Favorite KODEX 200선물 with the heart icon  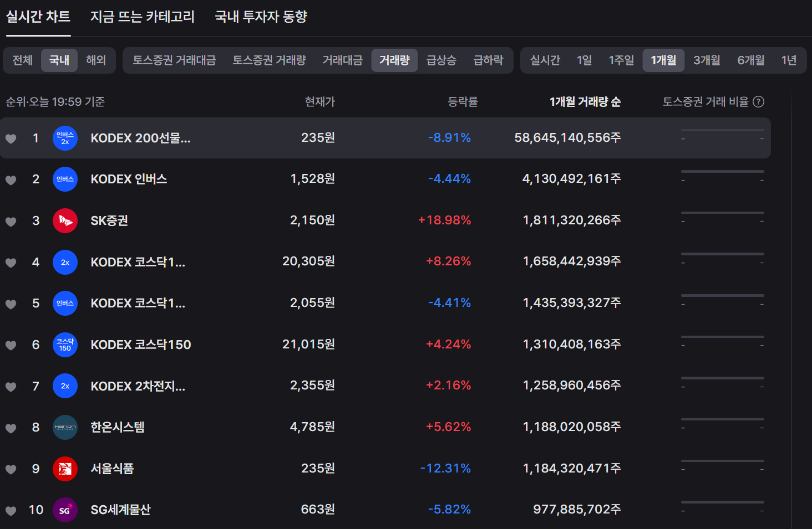(11, 138)
